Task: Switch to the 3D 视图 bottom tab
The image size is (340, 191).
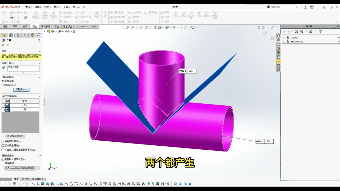Action: (x=25, y=179)
